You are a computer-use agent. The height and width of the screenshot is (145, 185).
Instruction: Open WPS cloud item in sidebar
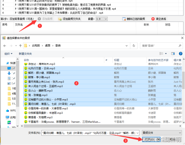11,111
